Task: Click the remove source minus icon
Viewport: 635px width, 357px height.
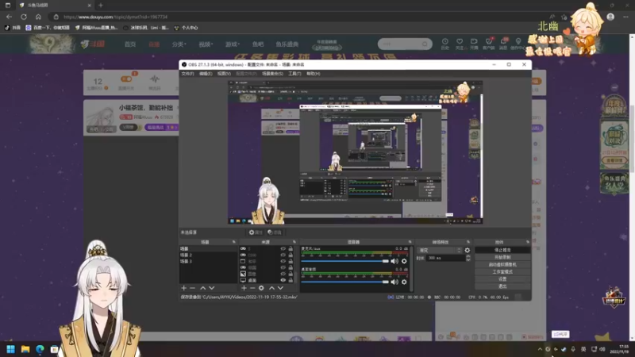Action: 252,288
